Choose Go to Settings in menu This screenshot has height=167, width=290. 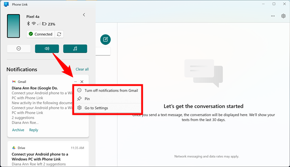[107, 108]
